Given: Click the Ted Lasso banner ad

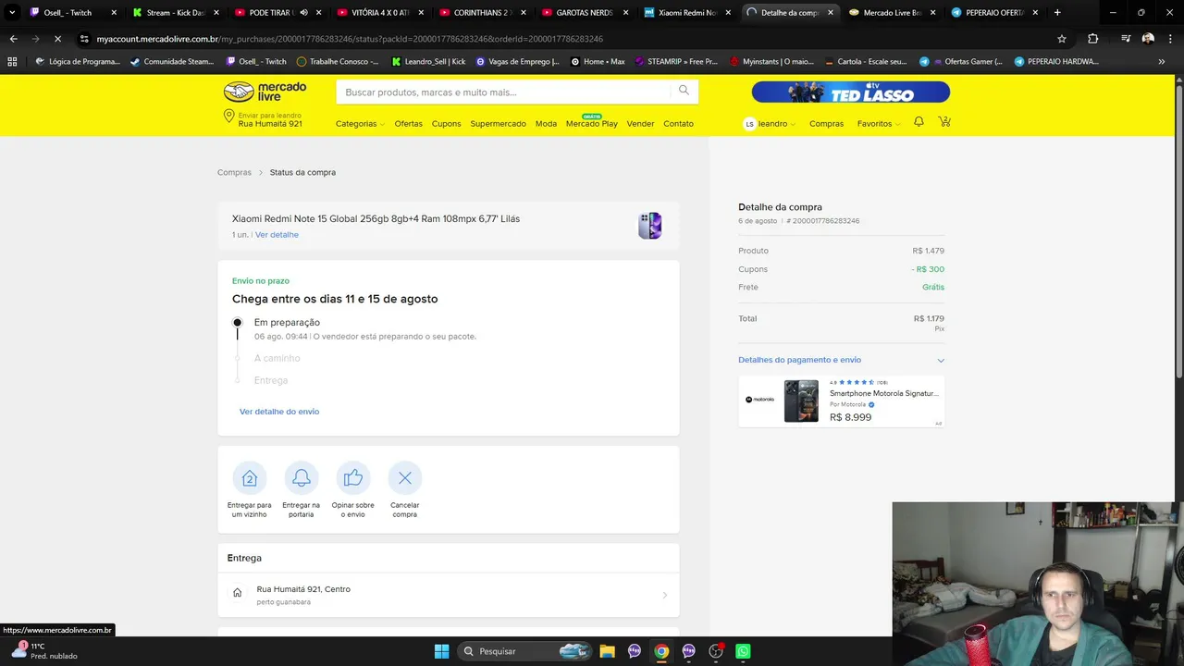Looking at the screenshot, I should pyautogui.click(x=851, y=92).
